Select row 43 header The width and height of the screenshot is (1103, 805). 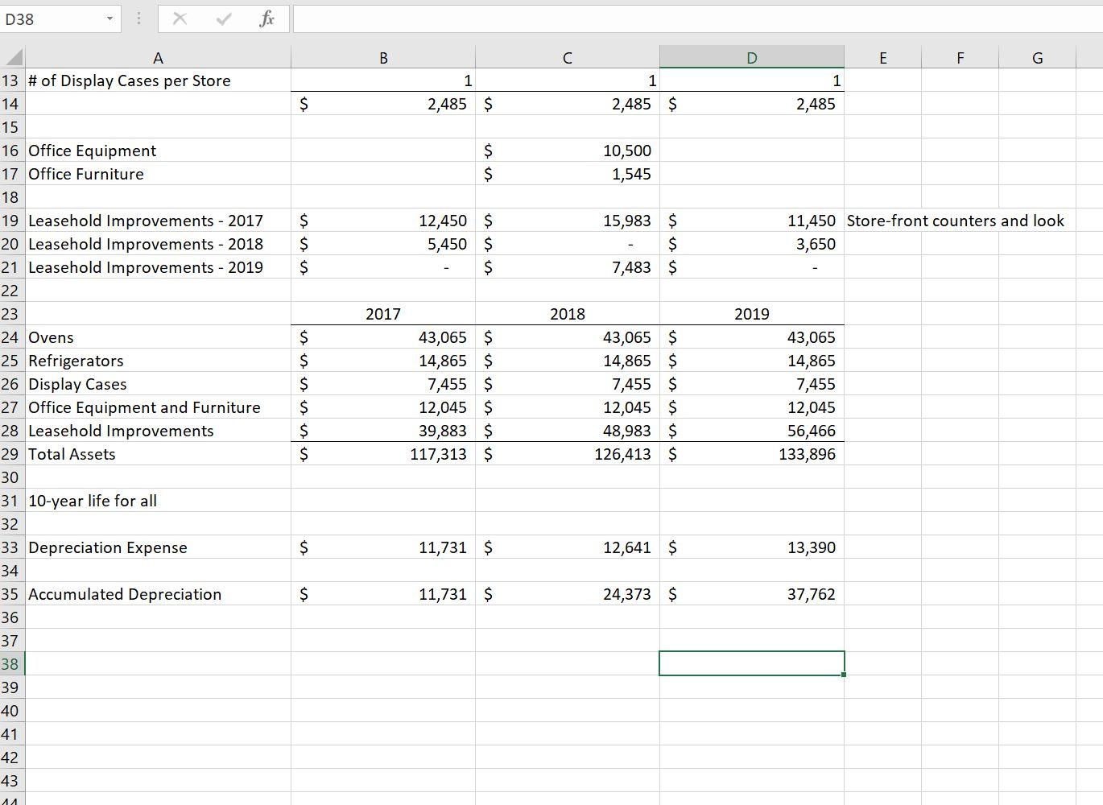click(x=10, y=781)
